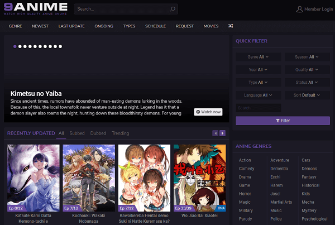Select the third slider dot
The height and width of the screenshot is (225, 335).
coord(25,46)
